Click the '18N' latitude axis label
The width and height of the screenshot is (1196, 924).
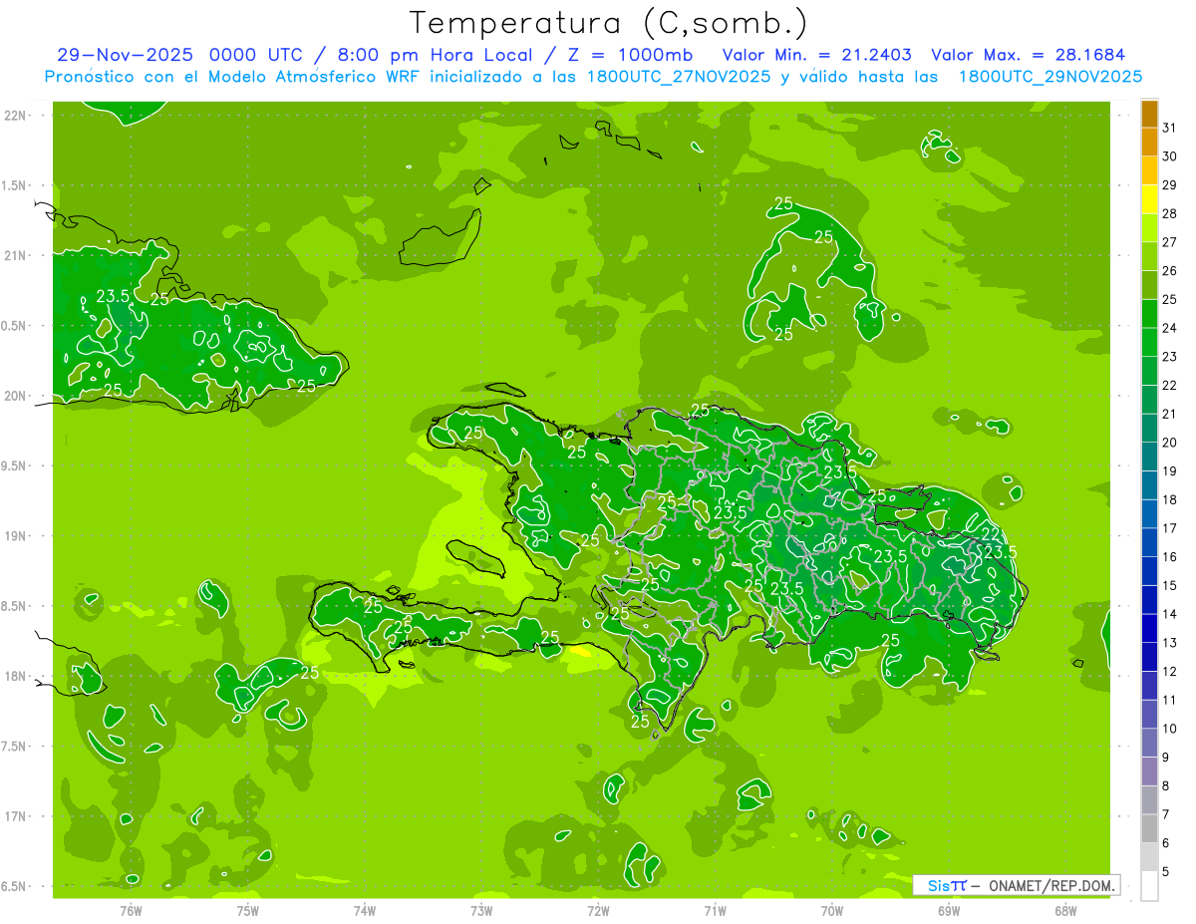click(x=16, y=676)
